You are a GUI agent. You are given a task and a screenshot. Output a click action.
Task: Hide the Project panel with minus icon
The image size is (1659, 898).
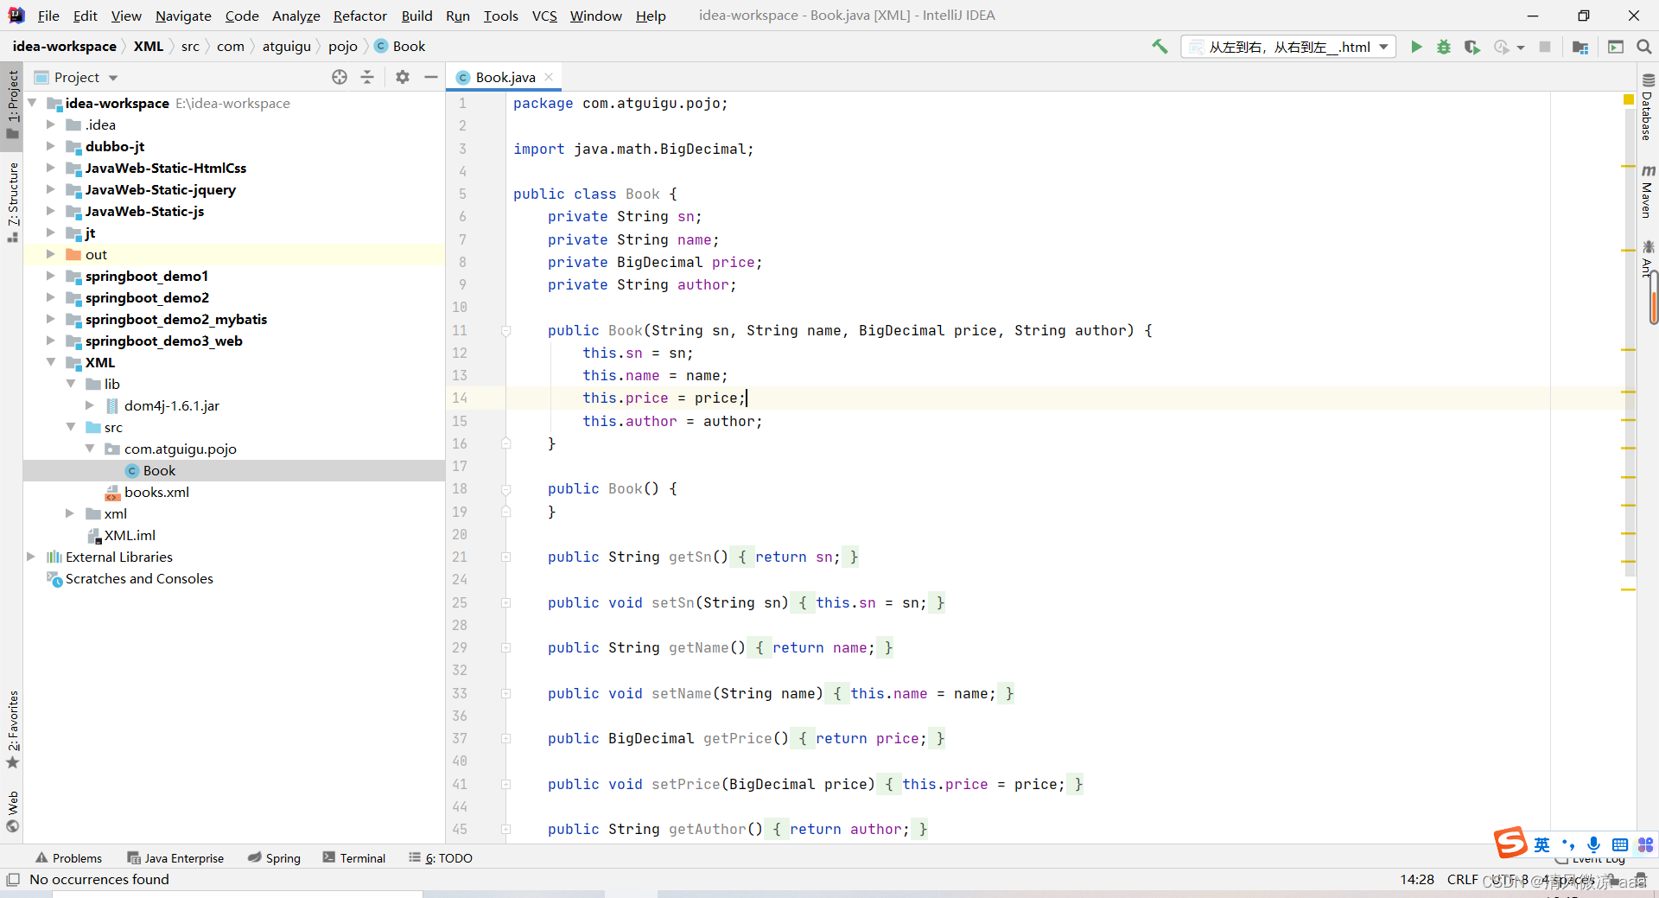431,77
